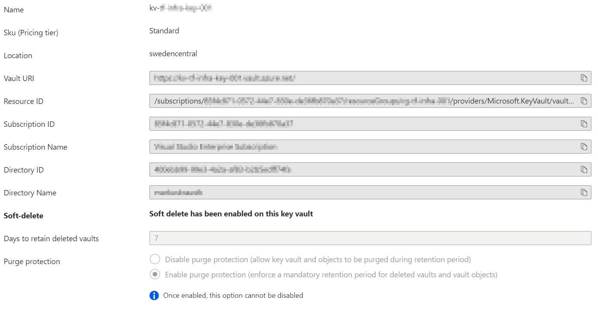Click the blue info icon
Image resolution: width=598 pixels, height=311 pixels.
(154, 295)
